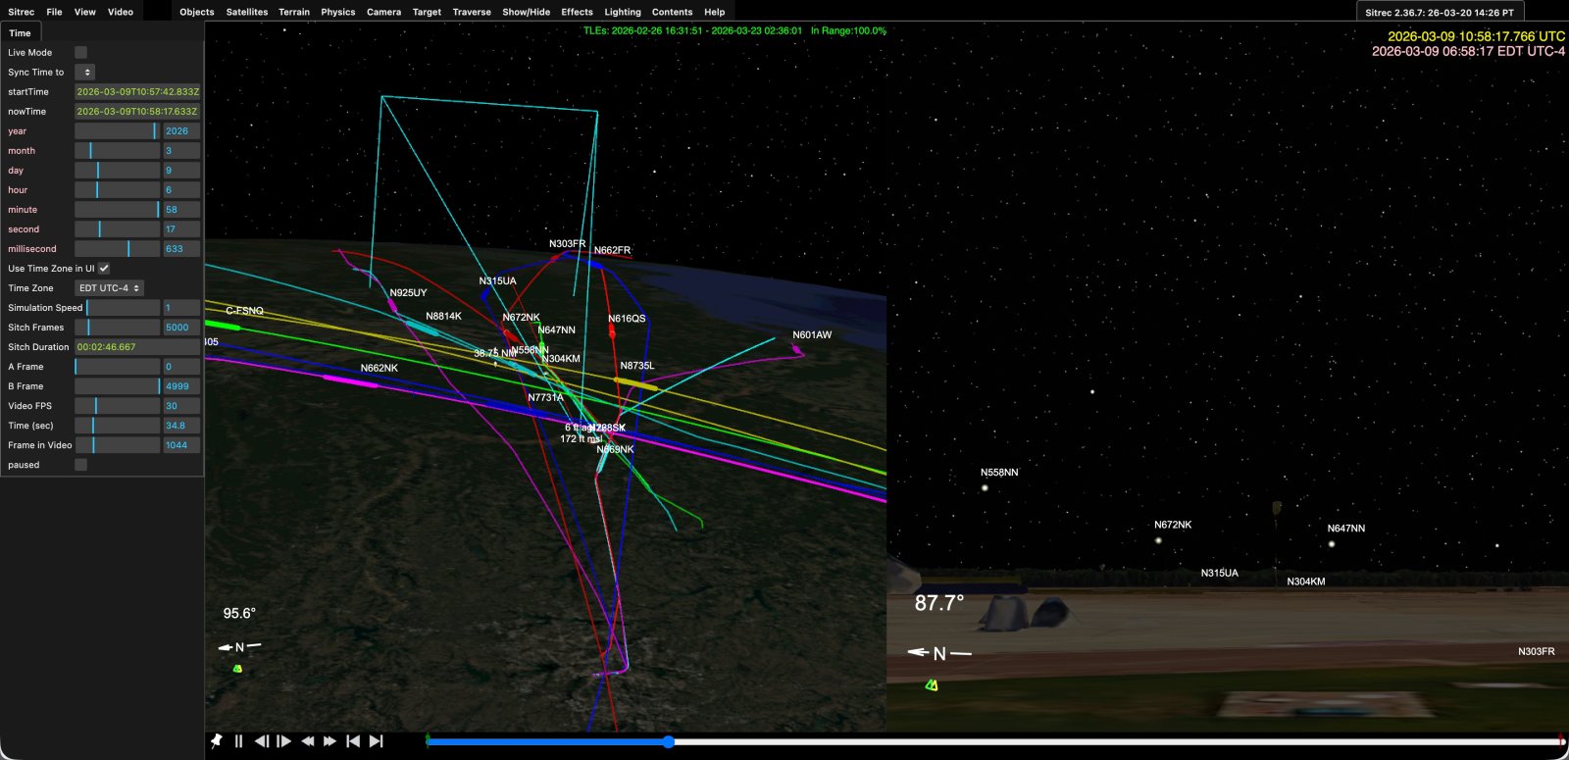Pause playback with the pause button

238,741
